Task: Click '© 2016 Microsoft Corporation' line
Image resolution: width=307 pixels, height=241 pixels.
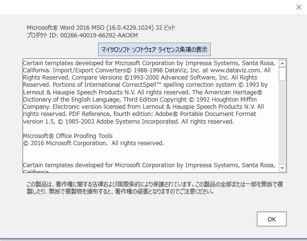Action: click(x=93, y=143)
